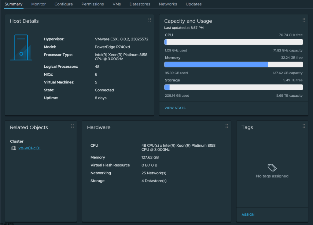The image size is (313, 225).
Task: Click the host server illustration icon
Action: pos(21,48)
